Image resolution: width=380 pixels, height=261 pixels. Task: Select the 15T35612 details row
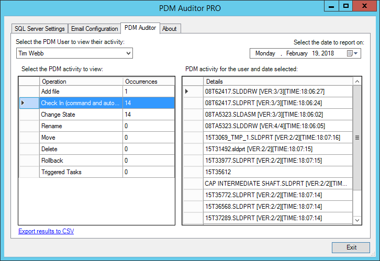click(x=267, y=172)
